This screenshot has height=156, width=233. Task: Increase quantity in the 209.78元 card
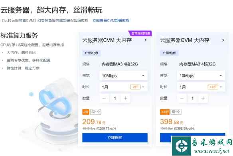coord(125,98)
